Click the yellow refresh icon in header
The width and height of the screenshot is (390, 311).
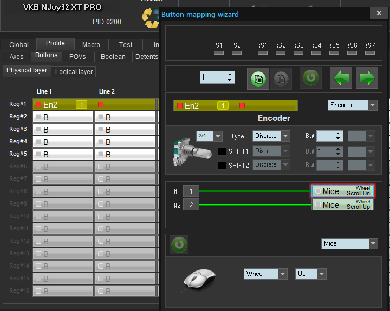pyautogui.click(x=151, y=17)
